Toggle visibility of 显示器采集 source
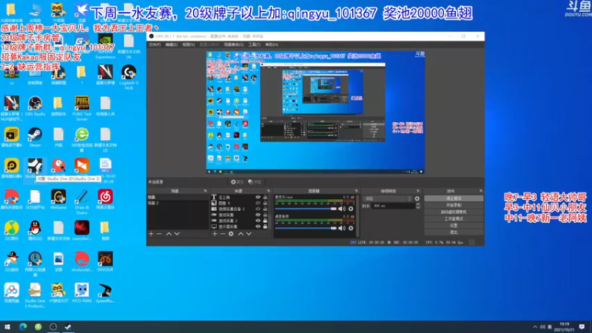This screenshot has width=592, height=333. pyautogui.click(x=258, y=226)
